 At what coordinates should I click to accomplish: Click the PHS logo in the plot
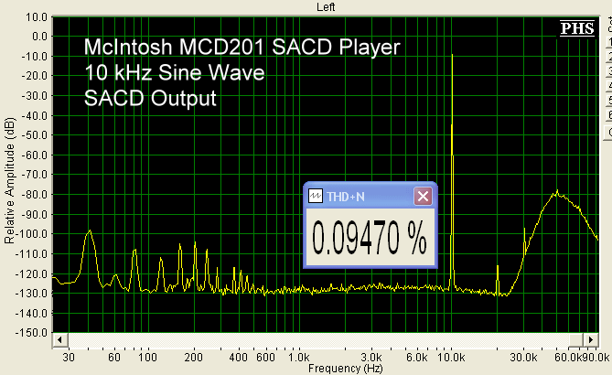pyautogui.click(x=576, y=28)
